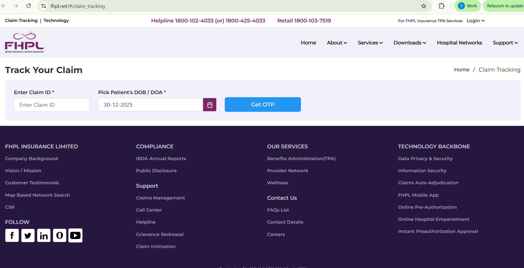Select Home in the navigation bar
This screenshot has height=268, width=524.
(308, 43)
